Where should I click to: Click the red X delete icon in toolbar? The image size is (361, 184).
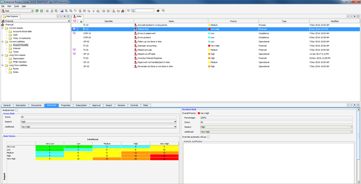click(x=84, y=11)
